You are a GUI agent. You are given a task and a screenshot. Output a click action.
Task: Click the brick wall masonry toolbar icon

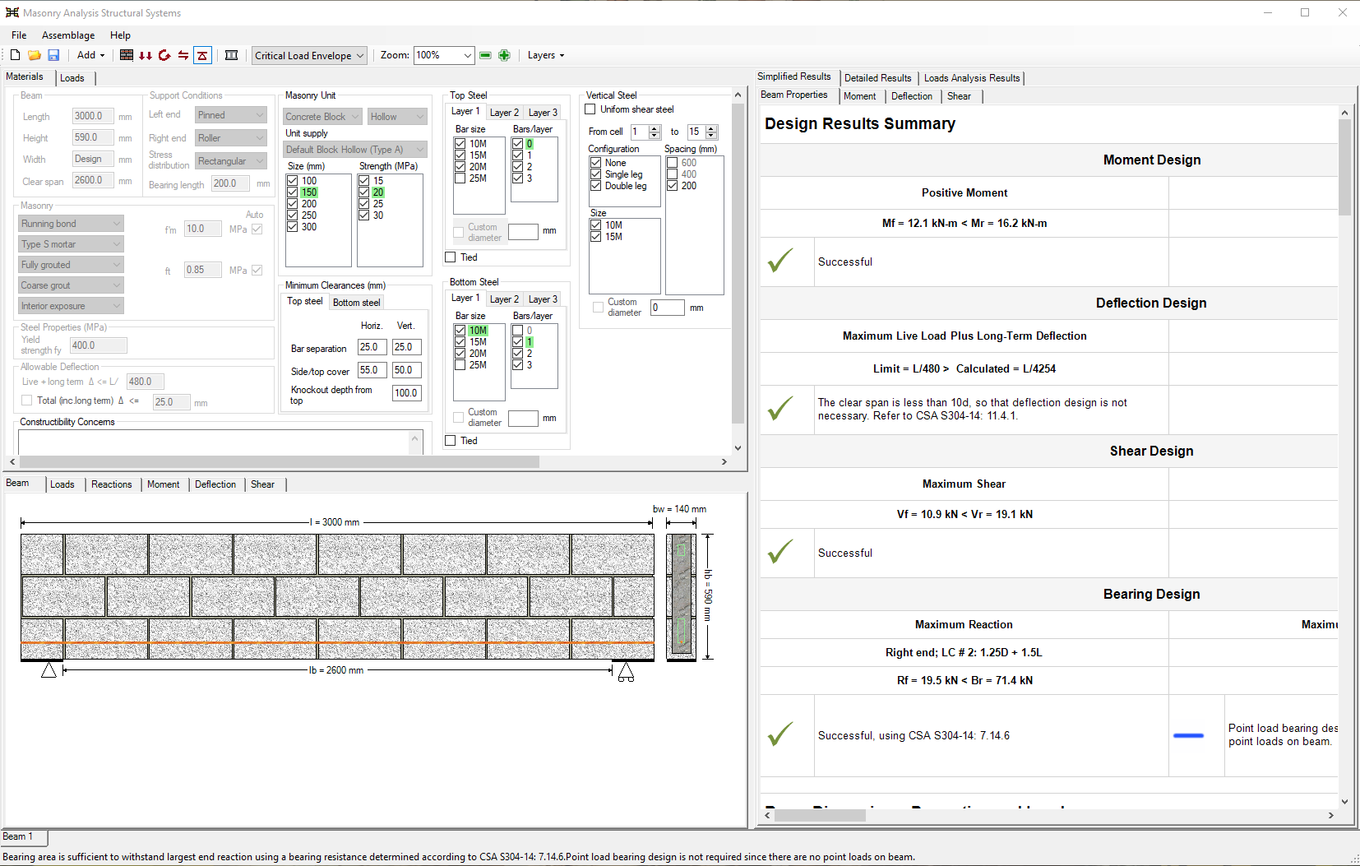pyautogui.click(x=127, y=55)
